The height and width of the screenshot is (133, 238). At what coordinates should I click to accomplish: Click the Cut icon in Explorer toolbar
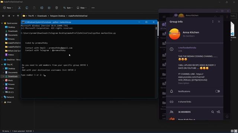19,8
